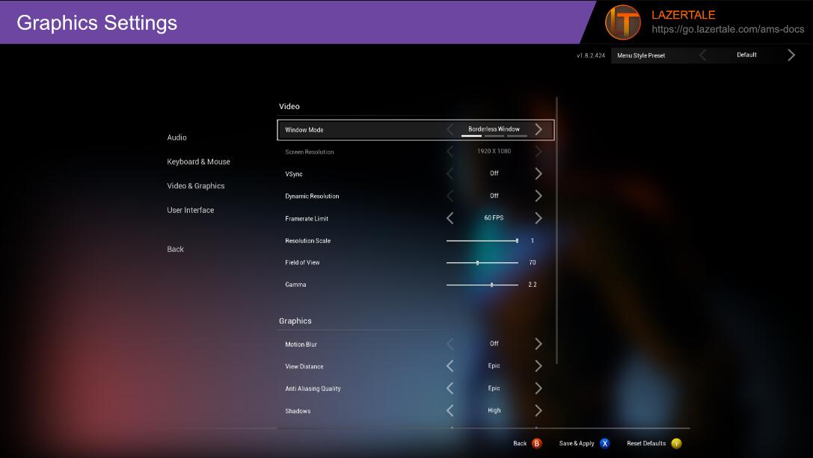Click the yellow Y Reset Defaults icon
The image size is (813, 458).
[x=676, y=443]
